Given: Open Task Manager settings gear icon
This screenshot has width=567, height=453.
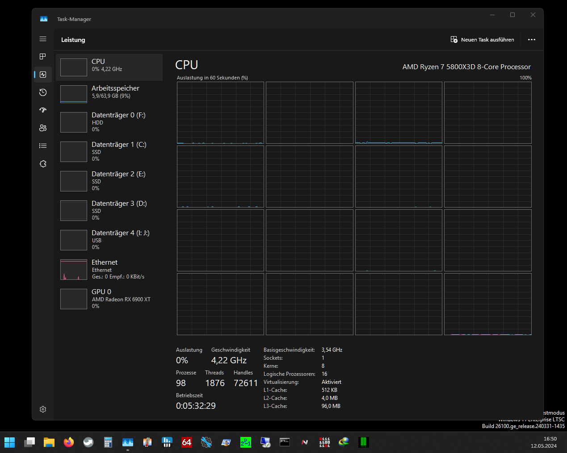Looking at the screenshot, I should 43,409.
